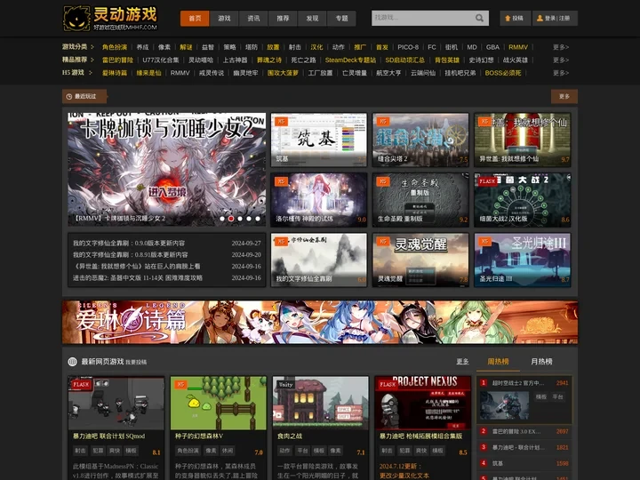
Task: Click the 最近玩过 clock tag
Action: (84, 96)
